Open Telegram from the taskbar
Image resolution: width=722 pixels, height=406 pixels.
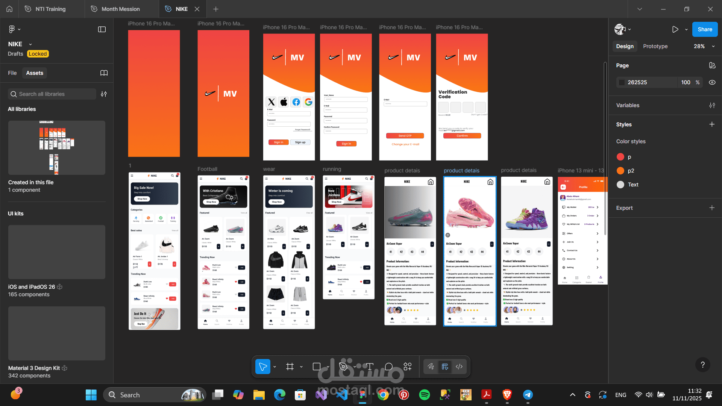coord(528,395)
